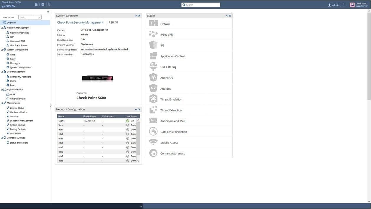Viewport: 371px width, 209px height.
Task: Select the Firewall blade icon
Action: pos(153,23)
